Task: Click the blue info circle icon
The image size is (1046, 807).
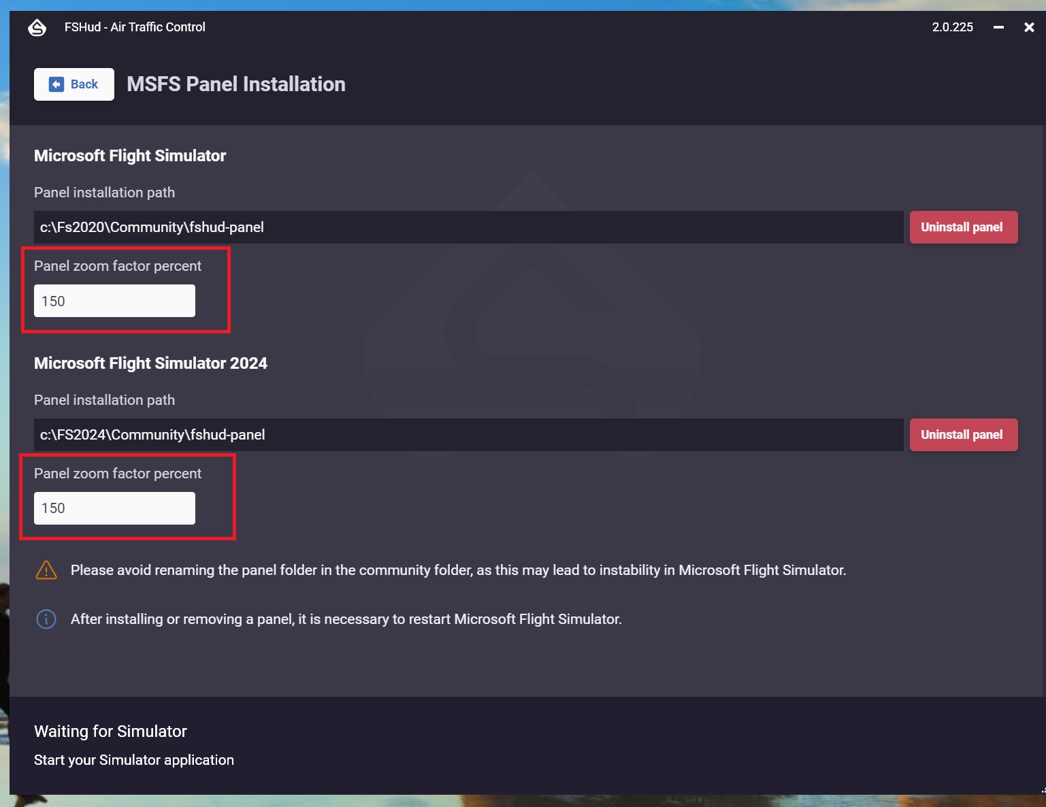Action: (46, 619)
